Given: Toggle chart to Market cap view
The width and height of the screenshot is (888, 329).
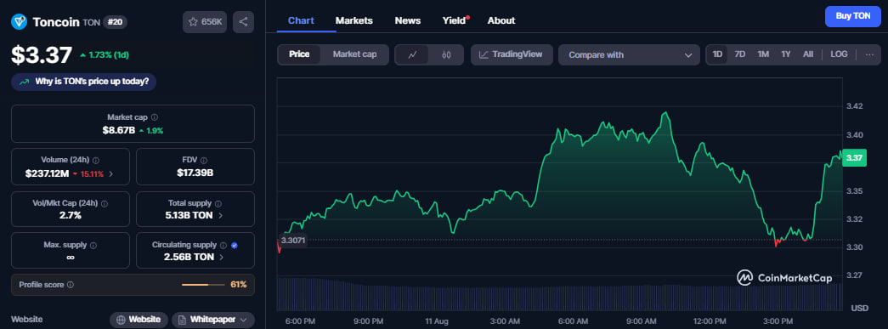Looking at the screenshot, I should (354, 54).
